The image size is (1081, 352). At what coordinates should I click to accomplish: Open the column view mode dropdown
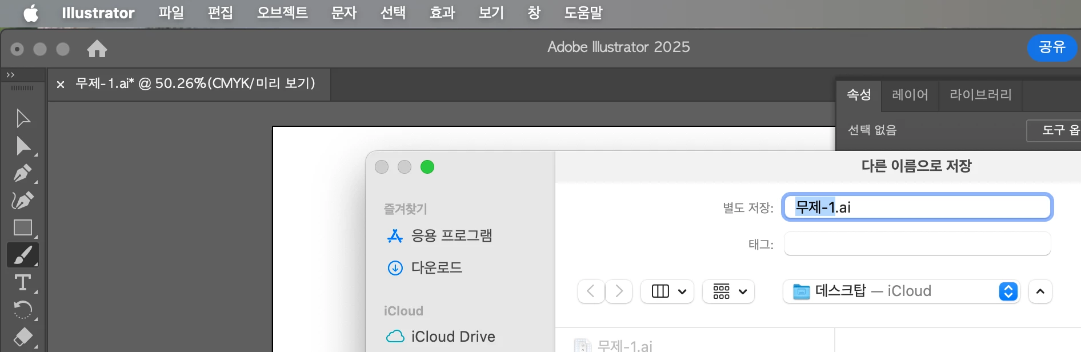click(x=667, y=291)
